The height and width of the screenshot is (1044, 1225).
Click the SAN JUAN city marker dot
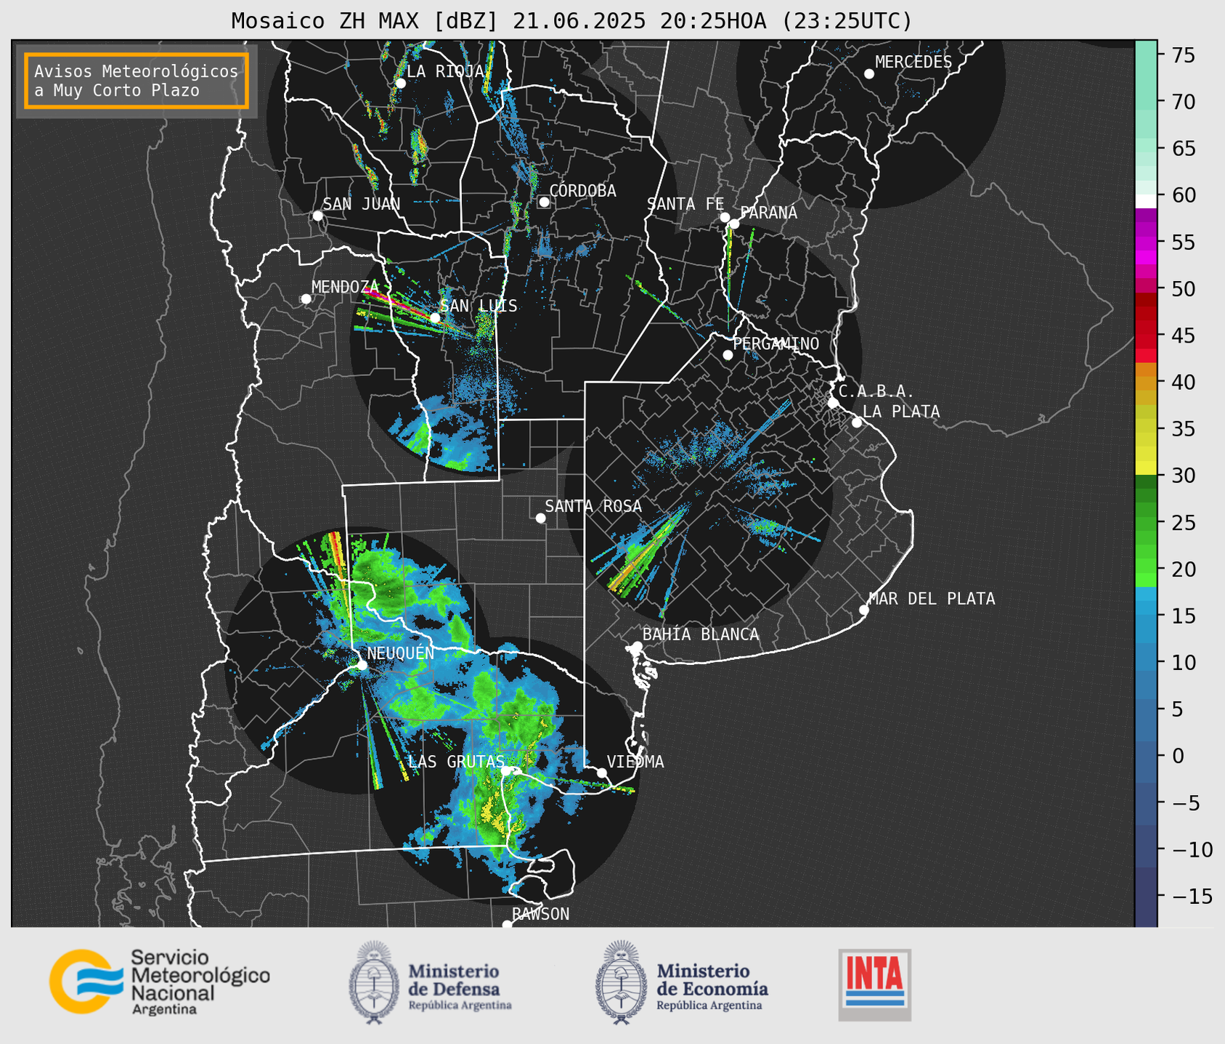tap(317, 216)
